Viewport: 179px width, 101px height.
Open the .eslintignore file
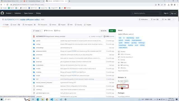(x=40, y=86)
